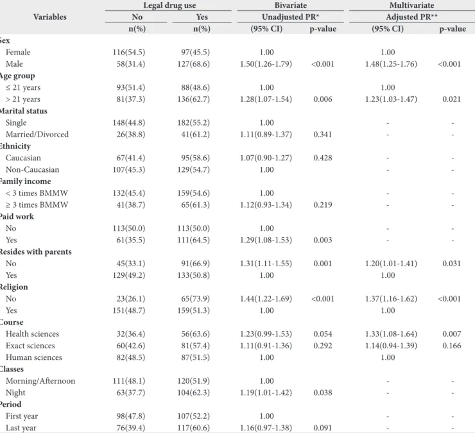Click the p-value 0.054
Screen dimensions: 475x433
pyautogui.click(x=323, y=334)
